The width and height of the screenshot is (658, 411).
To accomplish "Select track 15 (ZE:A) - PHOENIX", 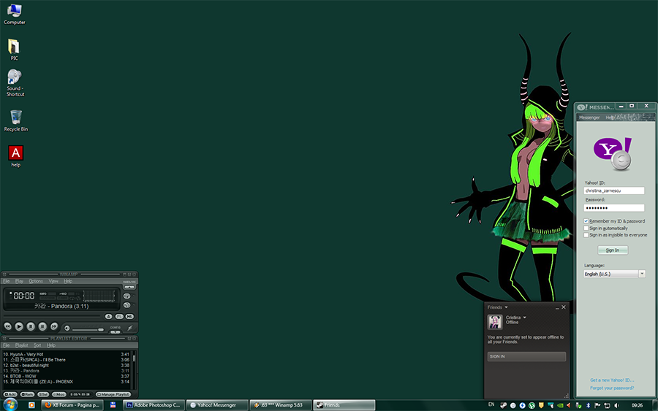I will [x=67, y=382].
